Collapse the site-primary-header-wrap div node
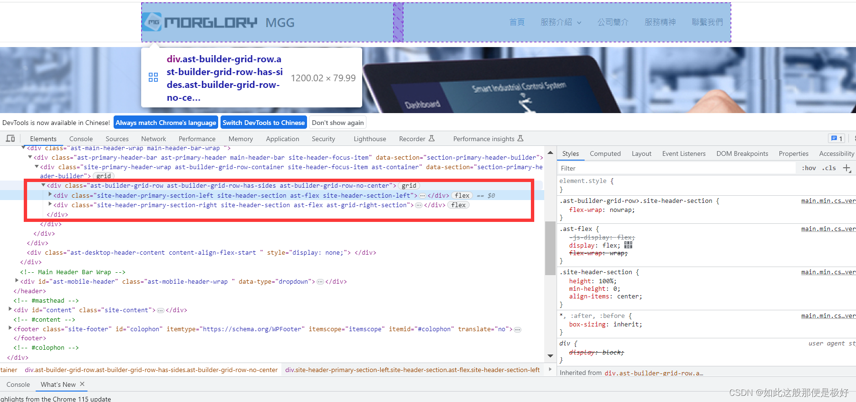Viewport: 856px width, 402px height. tap(37, 167)
